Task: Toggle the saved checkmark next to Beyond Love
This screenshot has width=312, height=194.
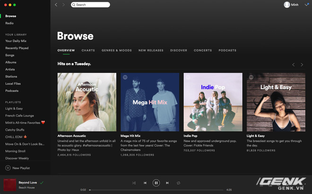Action: coord(42,183)
